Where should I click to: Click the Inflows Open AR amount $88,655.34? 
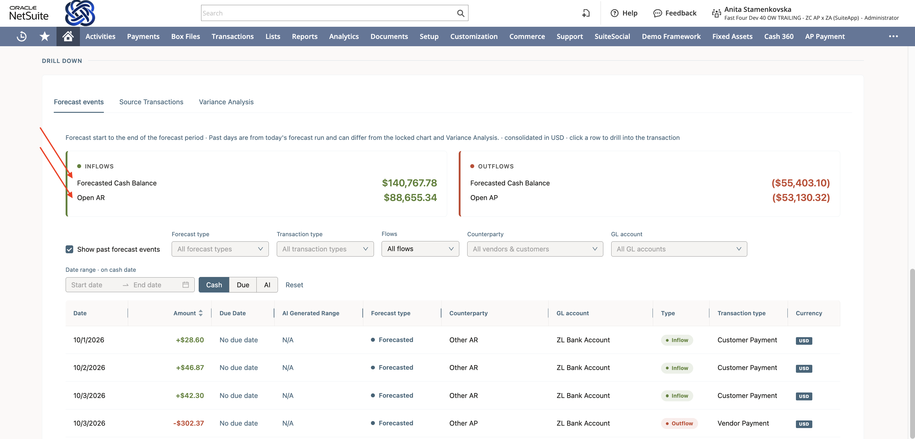click(x=410, y=198)
